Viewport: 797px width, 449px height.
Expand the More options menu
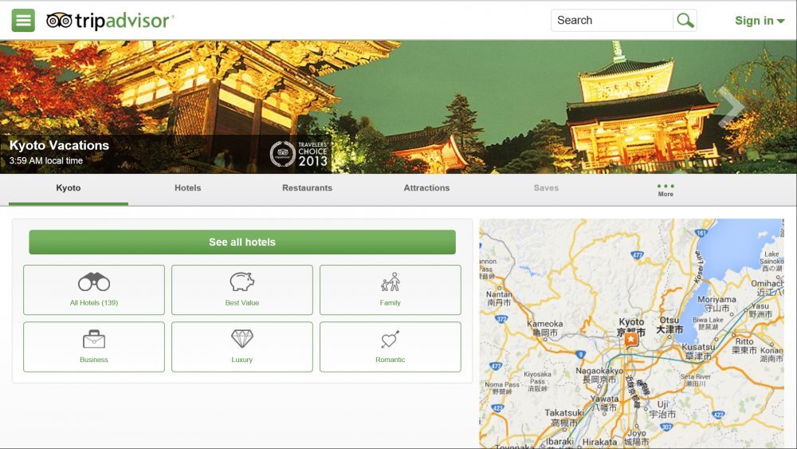[x=665, y=190]
